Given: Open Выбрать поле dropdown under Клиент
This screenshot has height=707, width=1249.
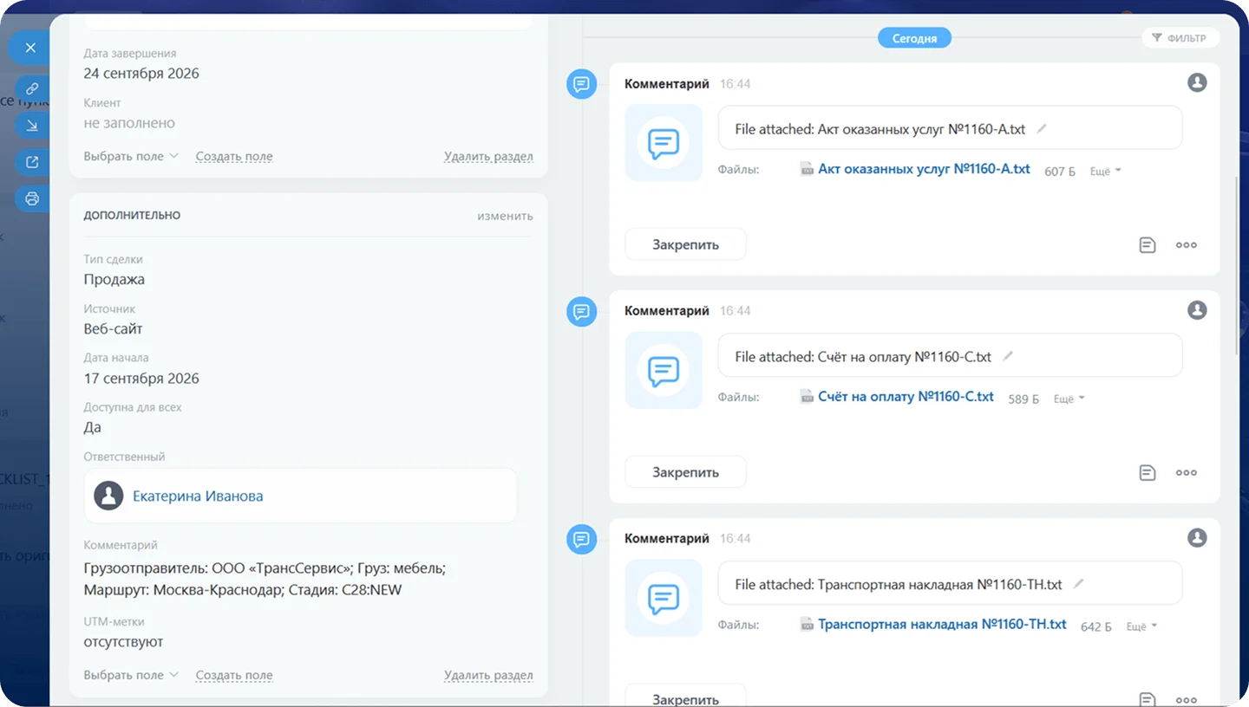Looking at the screenshot, I should (x=131, y=157).
